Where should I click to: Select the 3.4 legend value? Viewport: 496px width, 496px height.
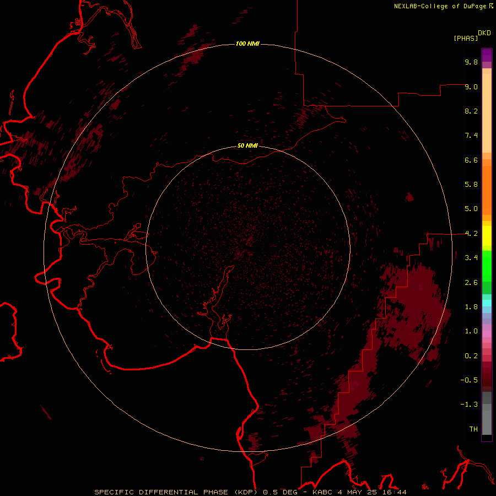point(471,258)
